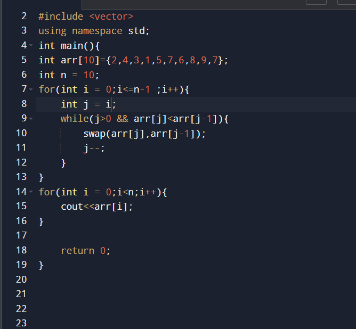
Task: Click line number 23 in the gutter
Action: click(21, 323)
